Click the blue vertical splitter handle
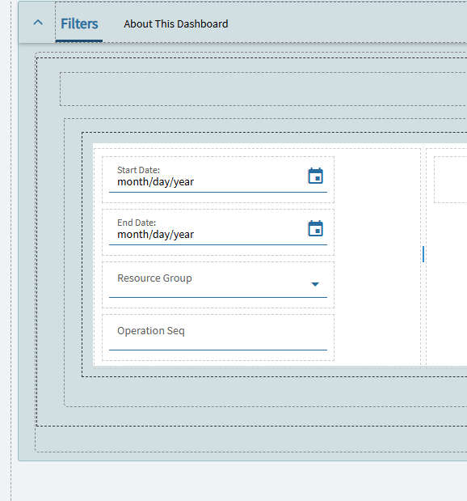The width and height of the screenshot is (467, 501). coord(423,254)
